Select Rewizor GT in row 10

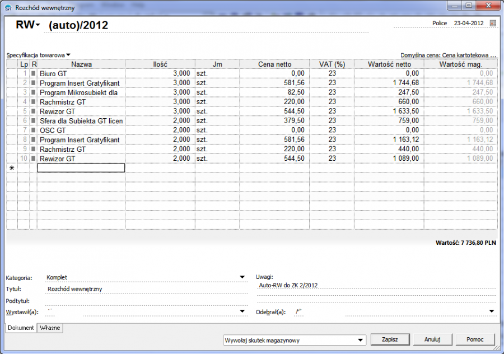(x=81, y=159)
